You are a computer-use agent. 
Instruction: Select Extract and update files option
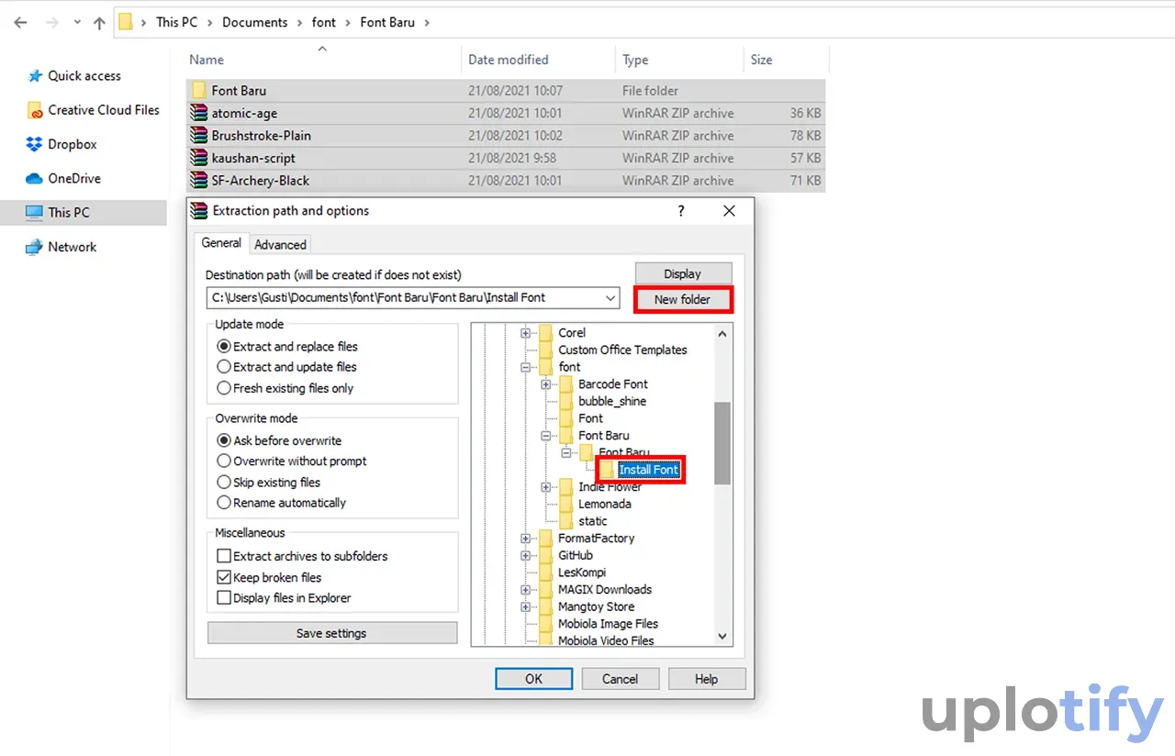tap(286, 367)
